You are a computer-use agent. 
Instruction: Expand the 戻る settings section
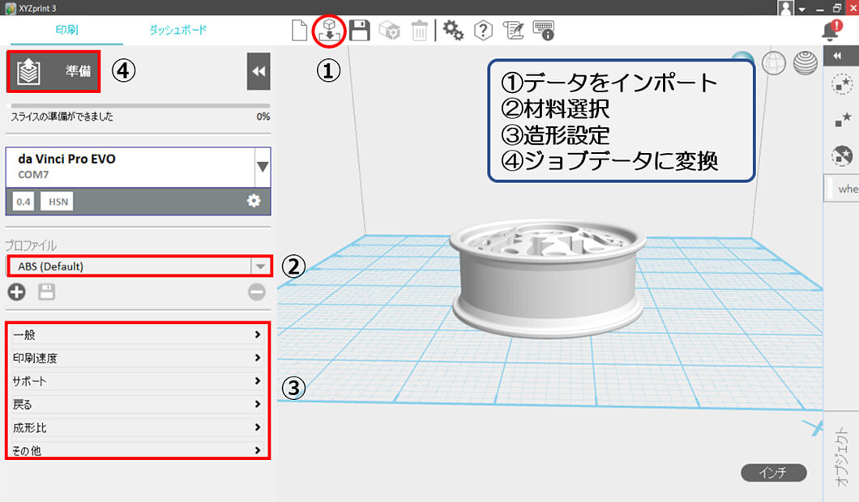click(x=137, y=404)
